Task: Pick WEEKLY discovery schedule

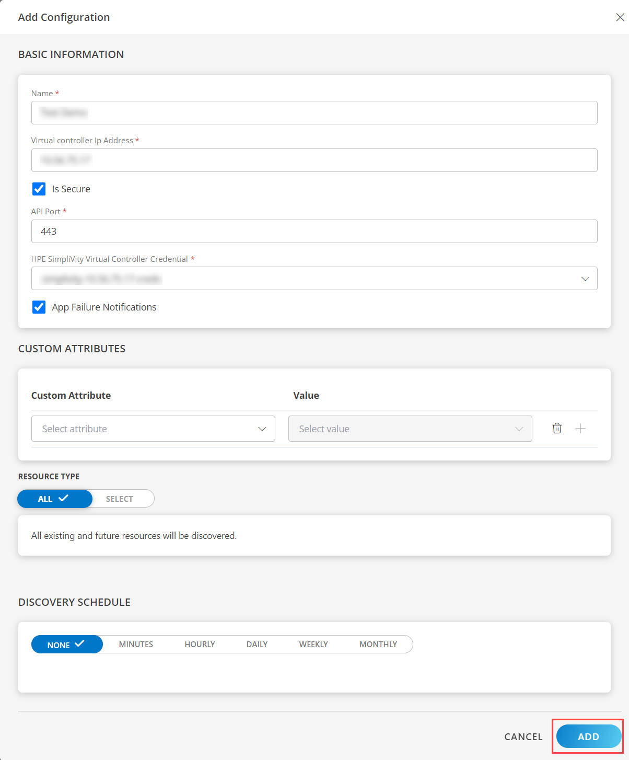Action: pos(313,644)
